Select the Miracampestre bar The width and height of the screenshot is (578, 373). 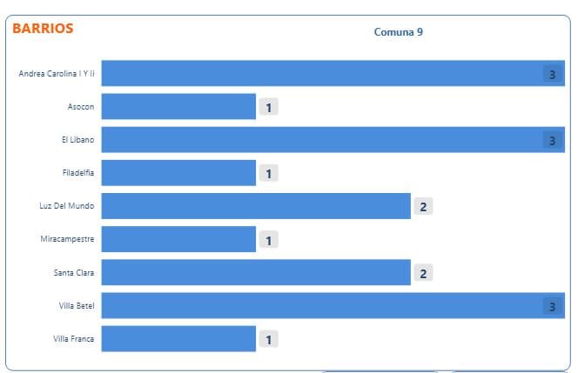[178, 239]
